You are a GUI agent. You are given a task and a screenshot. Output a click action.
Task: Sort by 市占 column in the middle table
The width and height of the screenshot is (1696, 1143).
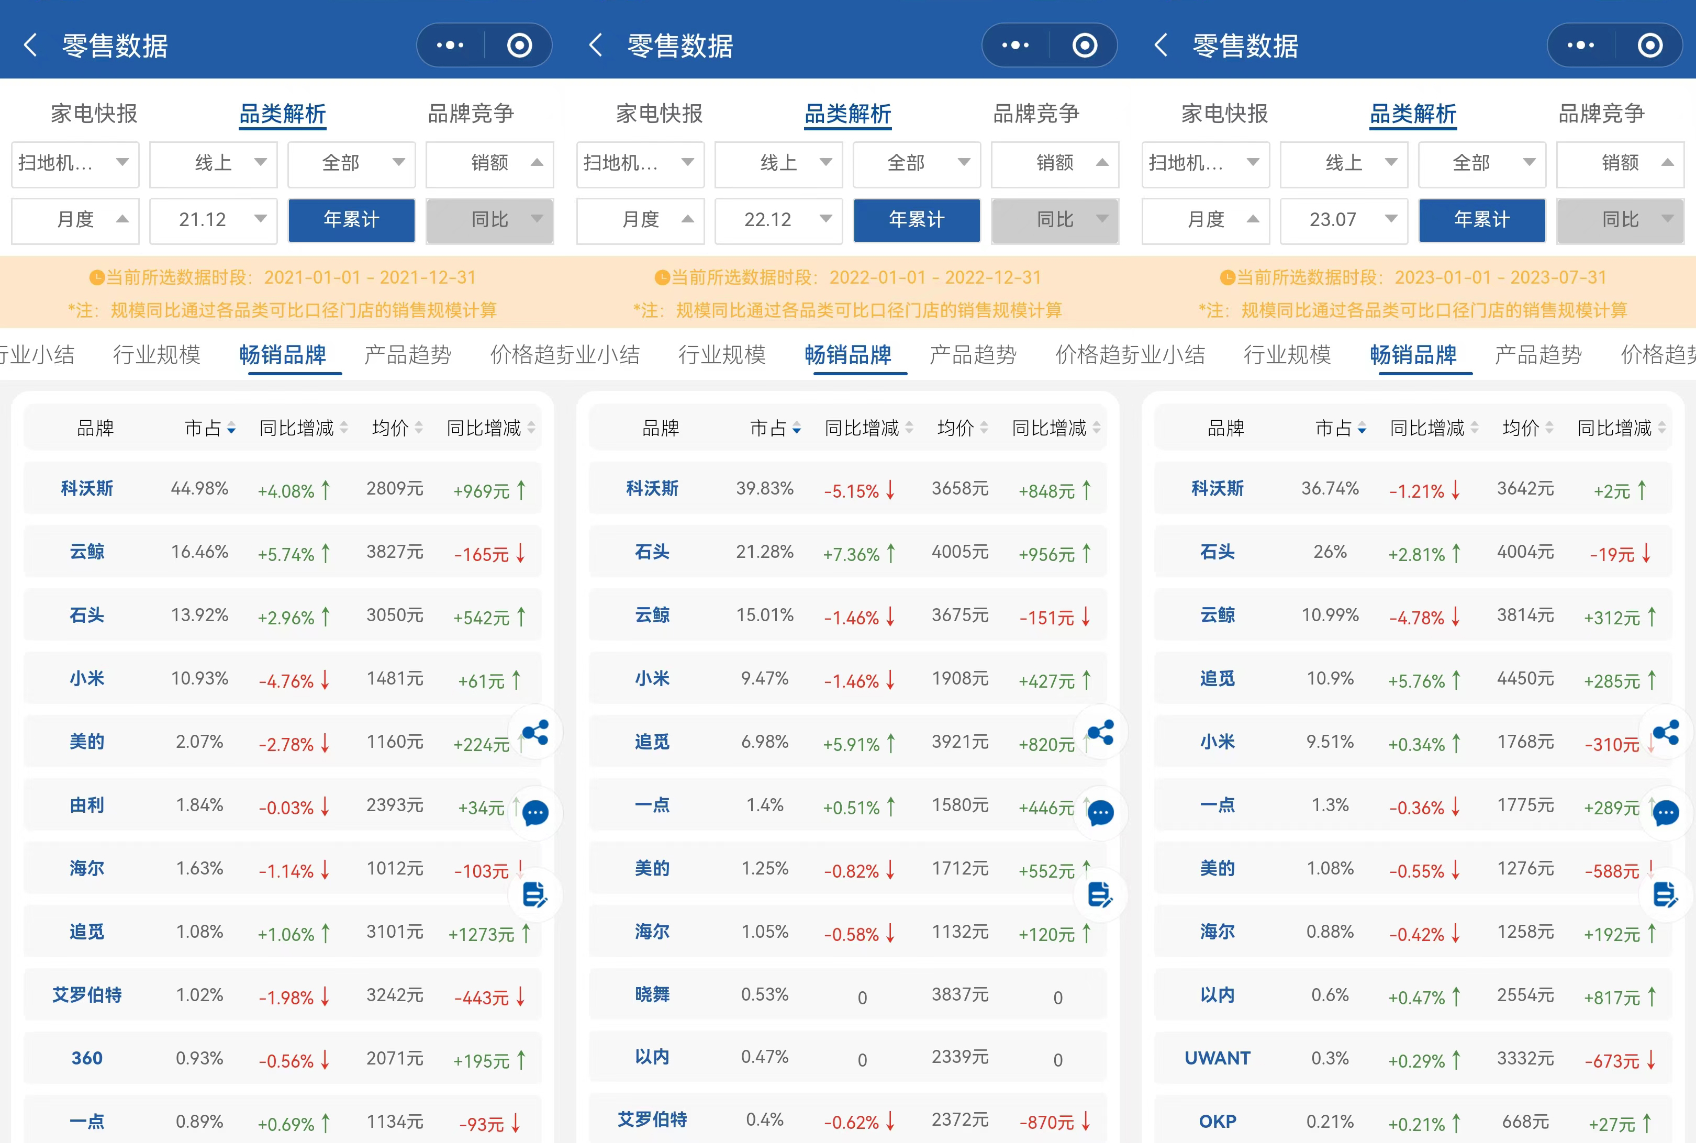click(x=775, y=428)
